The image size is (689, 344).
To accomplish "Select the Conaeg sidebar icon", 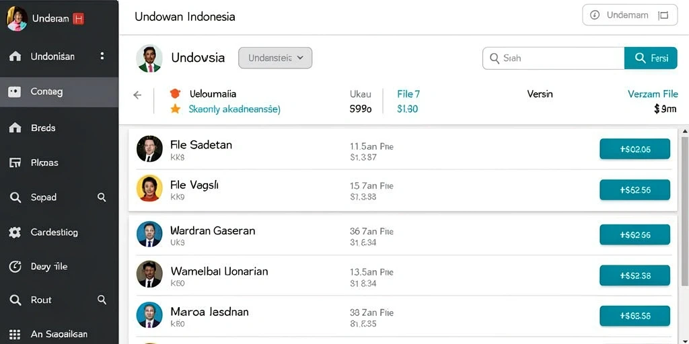I will pyautogui.click(x=15, y=92).
